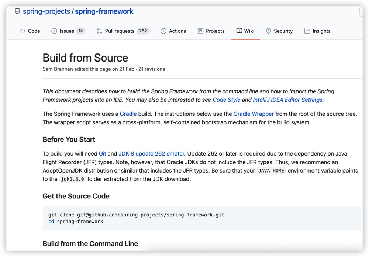The image size is (369, 257).
Task: Open the Code tab
Action: tap(30, 31)
